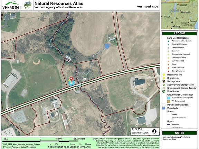Screen dimensions: 199x149
Task: Click the blue pond waterbody on the map
Action: click(107, 46)
